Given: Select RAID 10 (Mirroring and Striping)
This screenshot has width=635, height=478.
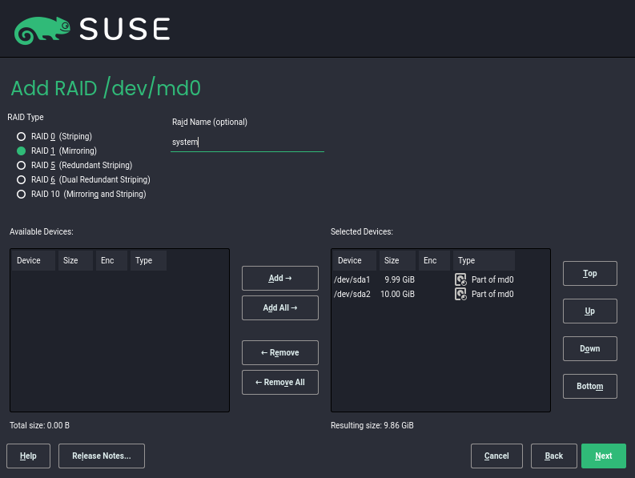Looking at the screenshot, I should (22, 194).
